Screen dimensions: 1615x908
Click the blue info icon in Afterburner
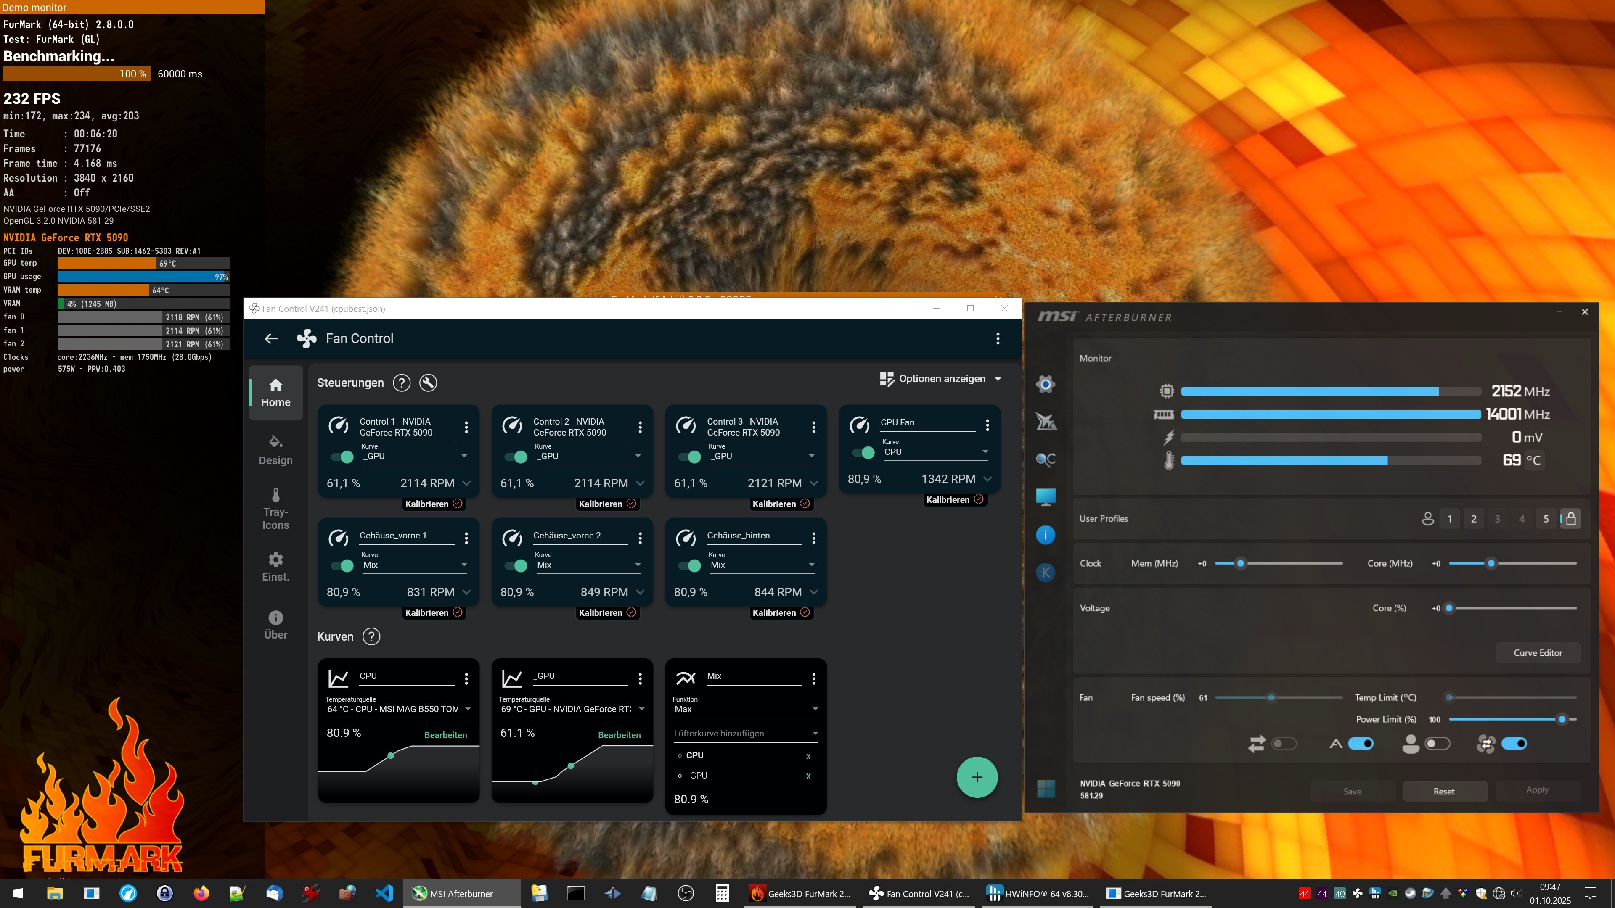(1045, 535)
